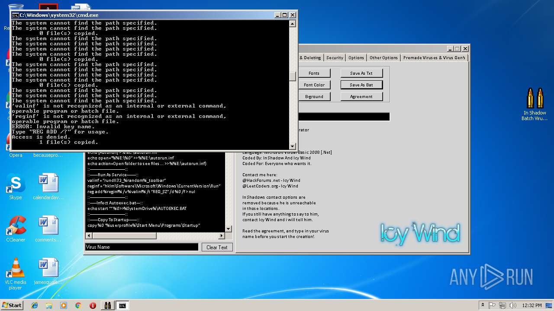Open the volume speaker tray icon
Screen dimensions: 554x311
pyautogui.click(x=513, y=305)
